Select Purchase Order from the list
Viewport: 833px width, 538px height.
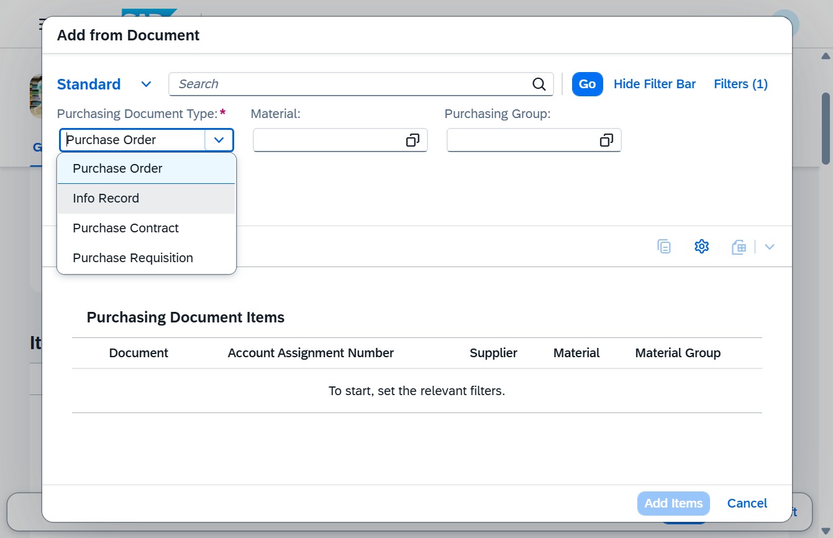[x=147, y=168]
